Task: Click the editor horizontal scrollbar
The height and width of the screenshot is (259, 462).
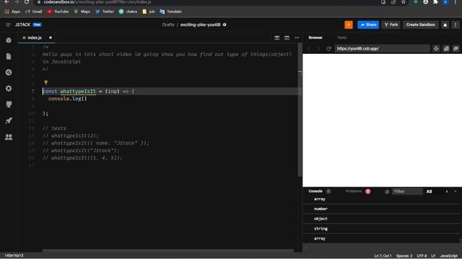Action: point(168,250)
